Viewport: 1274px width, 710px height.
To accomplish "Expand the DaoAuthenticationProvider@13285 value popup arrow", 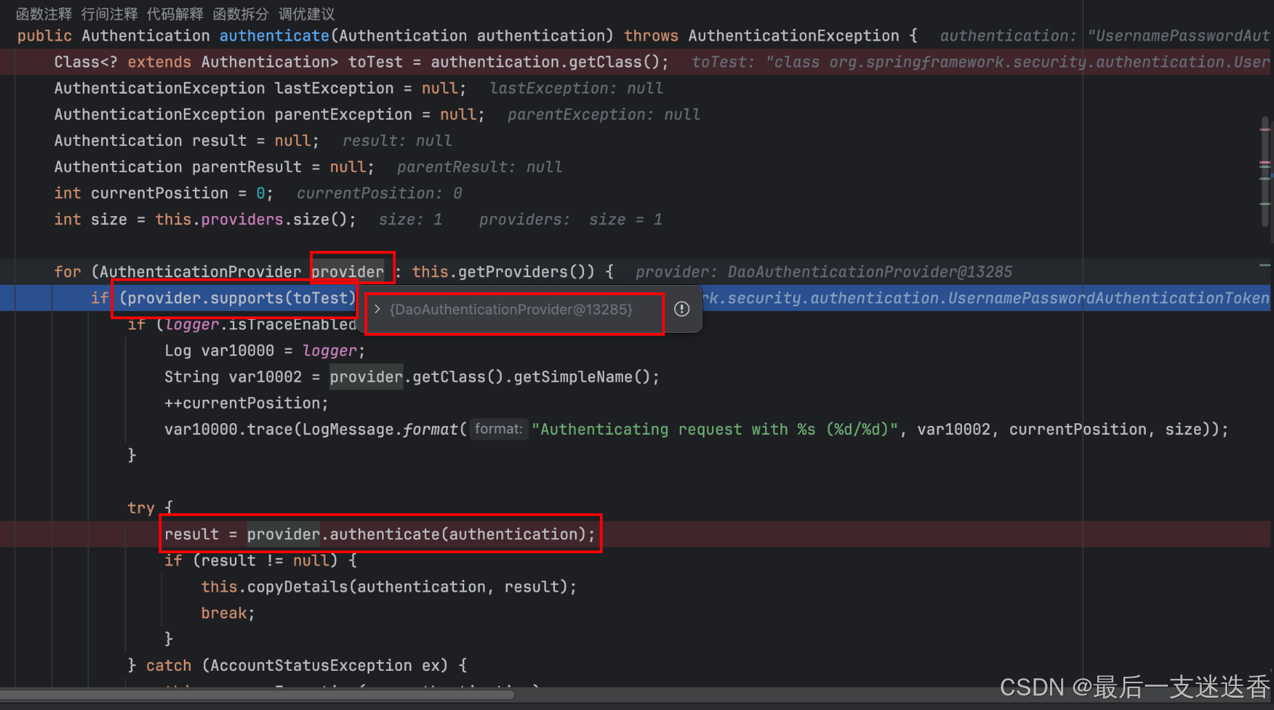I will pyautogui.click(x=377, y=310).
